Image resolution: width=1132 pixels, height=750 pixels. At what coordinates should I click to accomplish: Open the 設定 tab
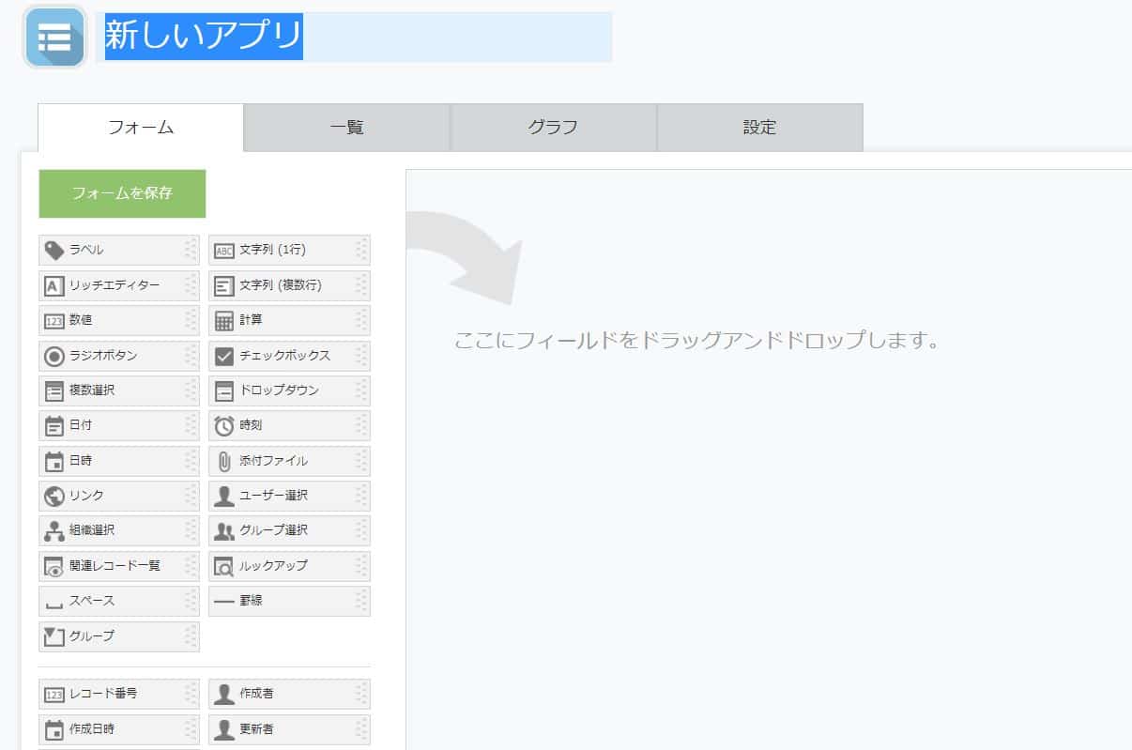pos(759,128)
